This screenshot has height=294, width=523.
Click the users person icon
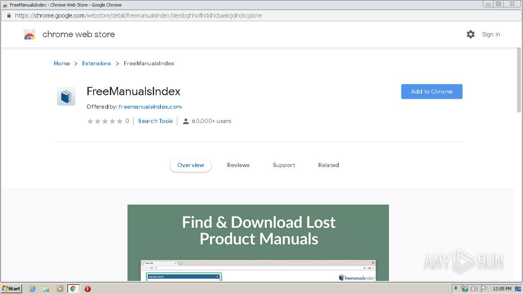[186, 121]
